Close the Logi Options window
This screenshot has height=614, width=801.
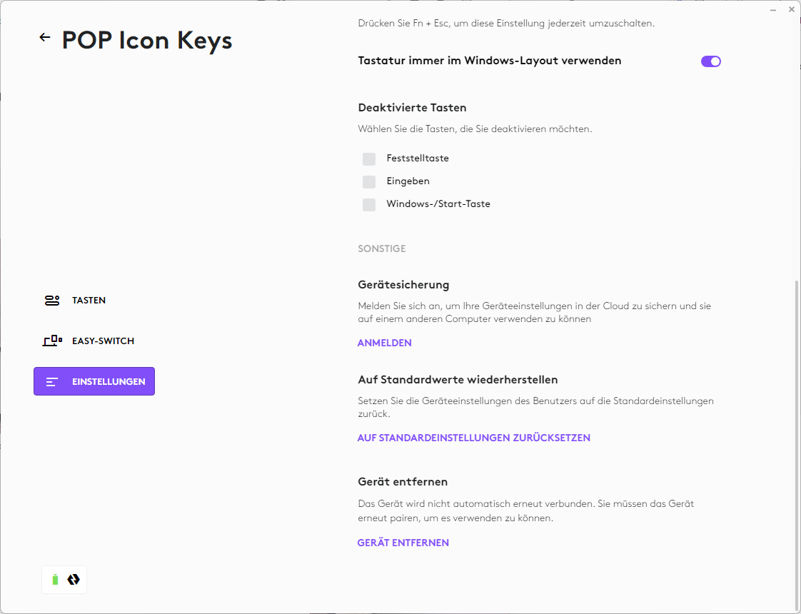tap(791, 10)
